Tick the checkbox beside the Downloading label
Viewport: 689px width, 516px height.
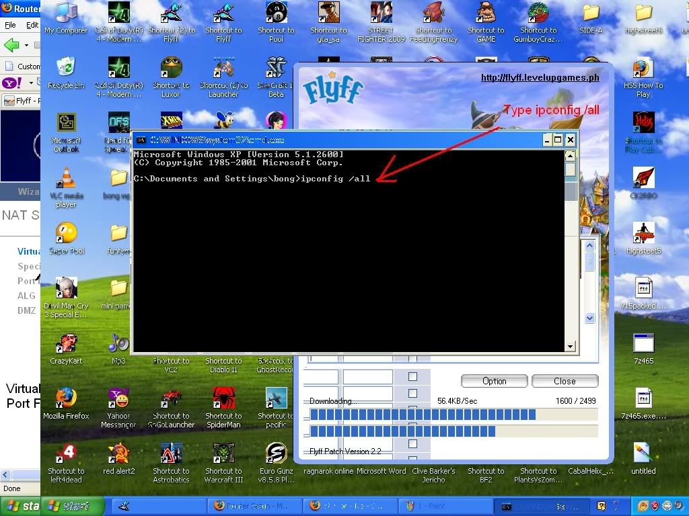(413, 394)
